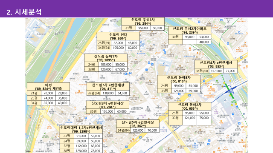Click the 65,000 cell in 신도림3차 table

tap(122, 111)
